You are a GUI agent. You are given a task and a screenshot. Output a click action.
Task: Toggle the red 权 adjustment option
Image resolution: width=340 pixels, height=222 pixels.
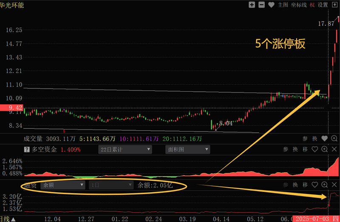(x=312, y=5)
